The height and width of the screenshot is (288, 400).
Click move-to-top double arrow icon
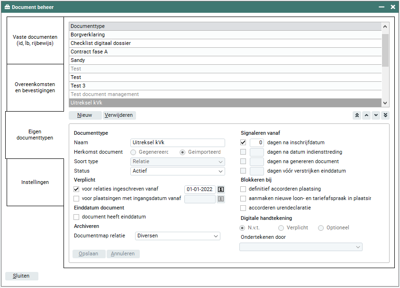point(357,115)
